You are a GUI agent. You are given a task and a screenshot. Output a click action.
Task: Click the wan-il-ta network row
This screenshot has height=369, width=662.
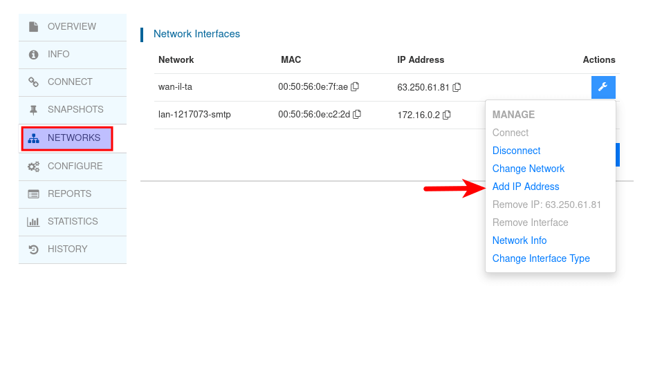click(x=176, y=88)
